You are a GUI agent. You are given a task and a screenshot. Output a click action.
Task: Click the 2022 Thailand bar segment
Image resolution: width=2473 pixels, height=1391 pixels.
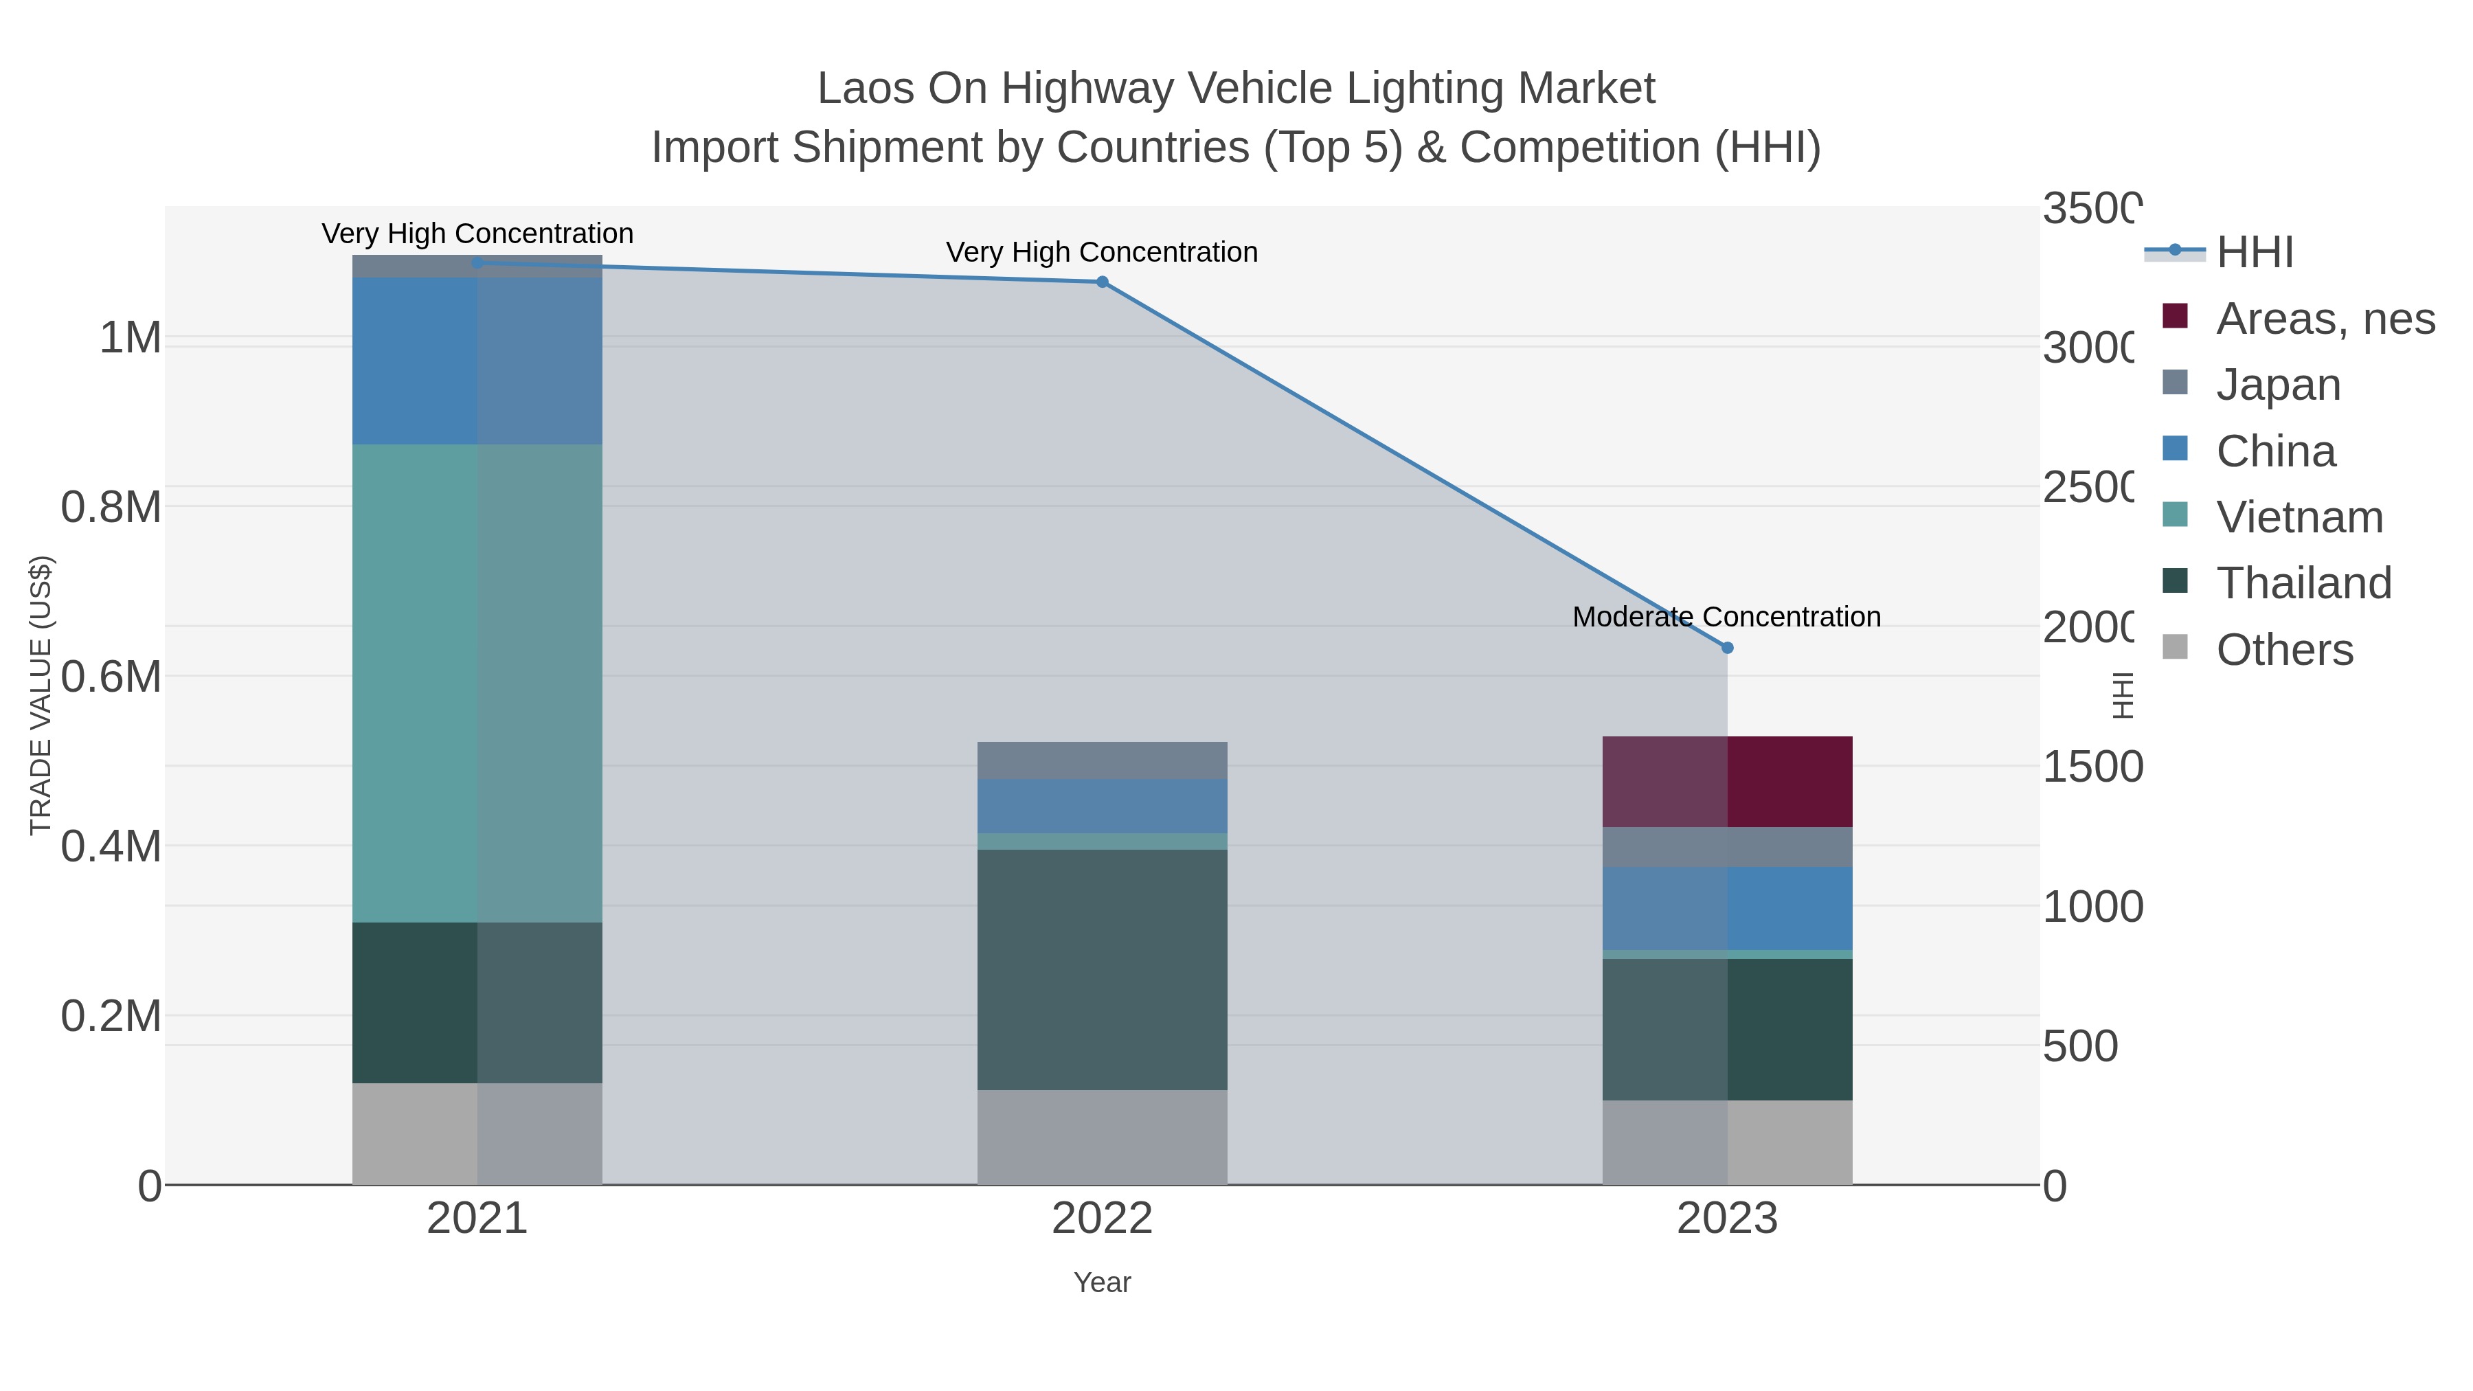1102,969
